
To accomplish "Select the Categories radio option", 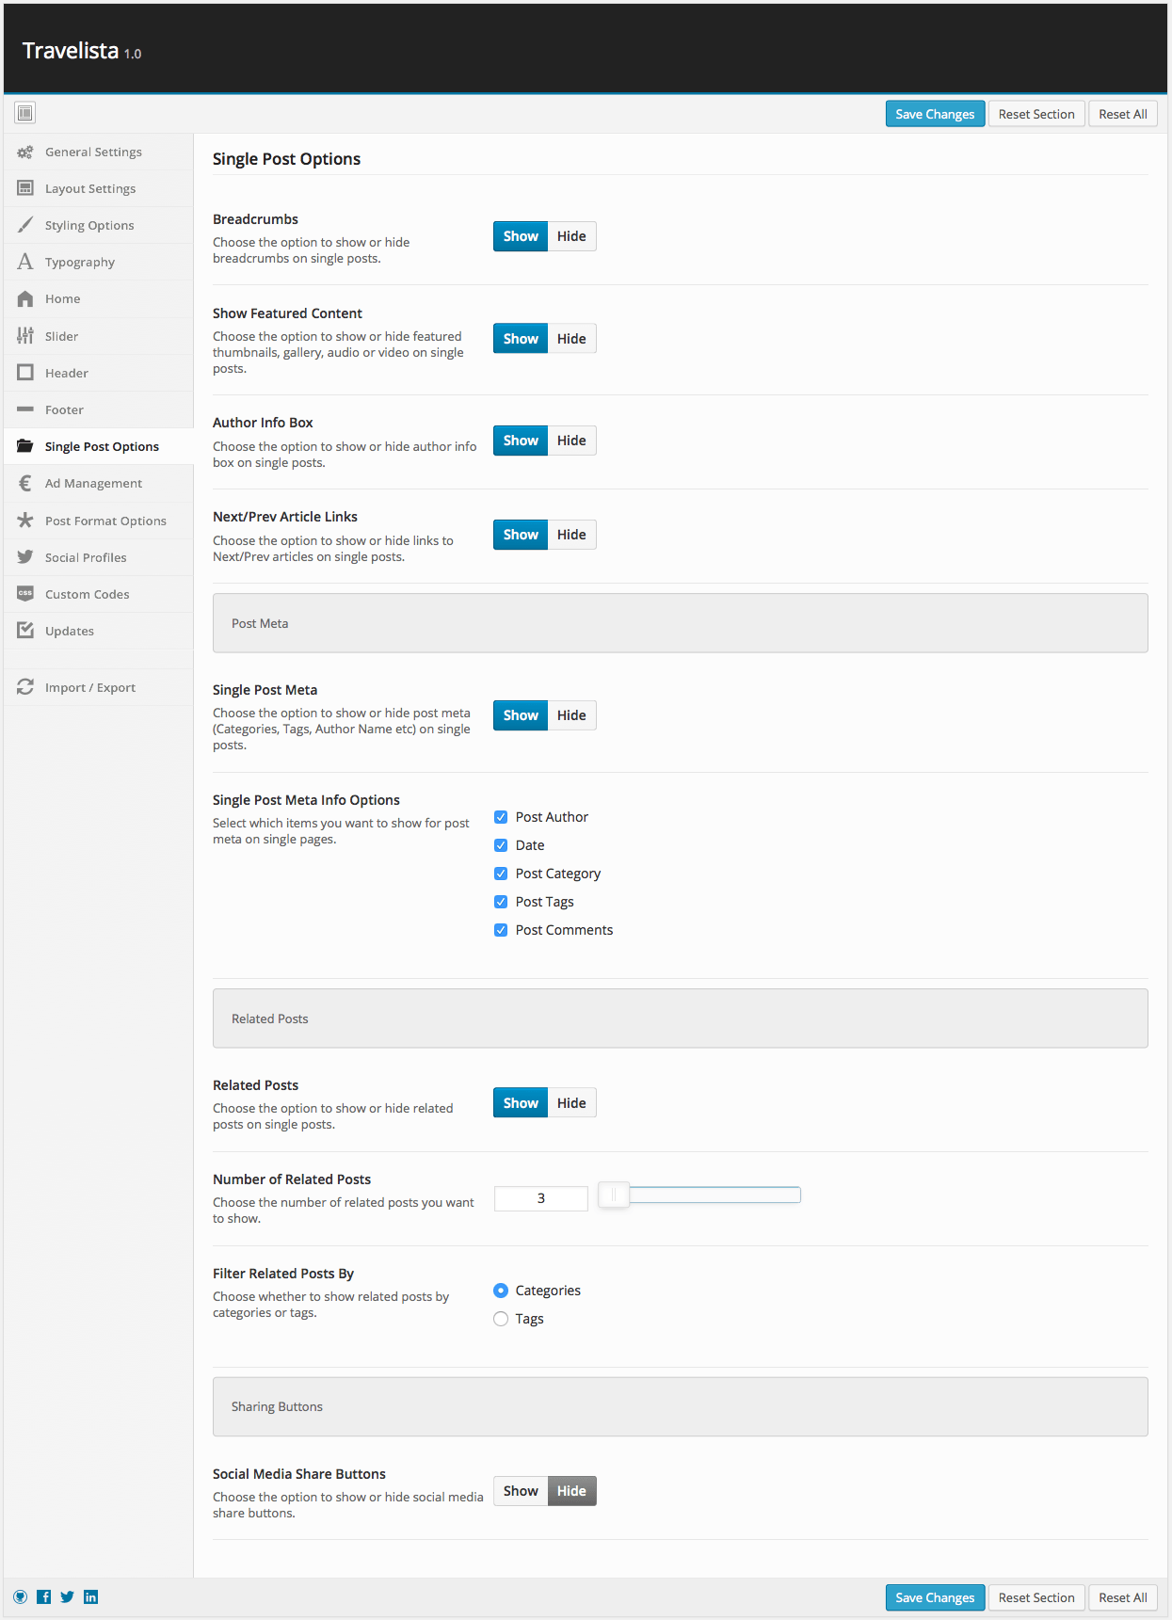I will (x=501, y=1291).
